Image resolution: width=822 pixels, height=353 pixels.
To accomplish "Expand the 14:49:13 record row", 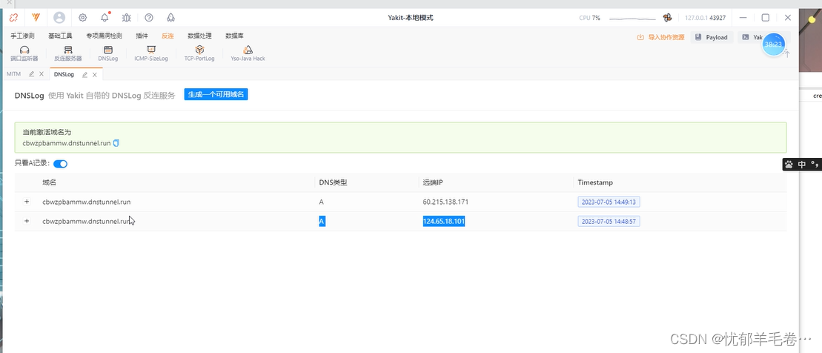I will [27, 202].
